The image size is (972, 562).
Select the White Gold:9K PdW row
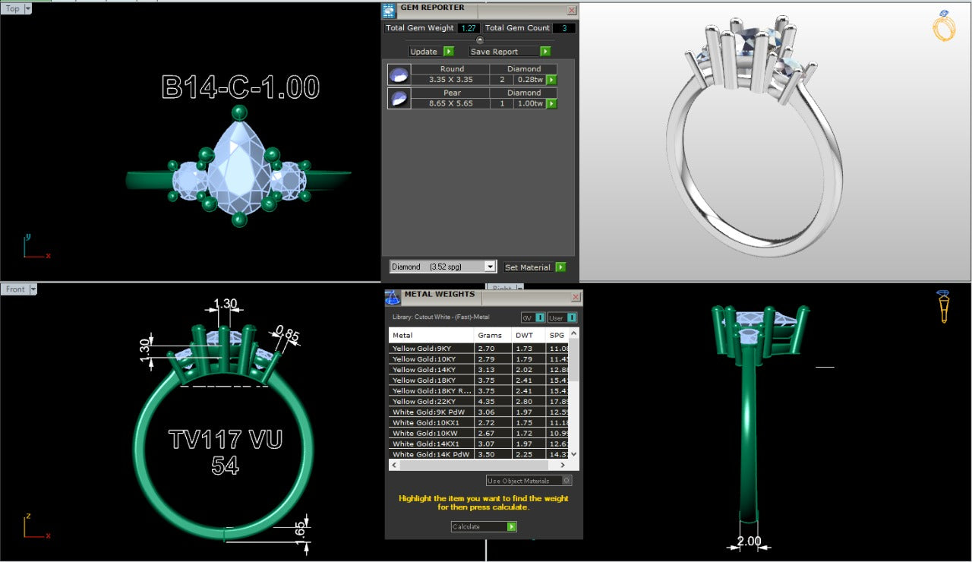[478, 412]
